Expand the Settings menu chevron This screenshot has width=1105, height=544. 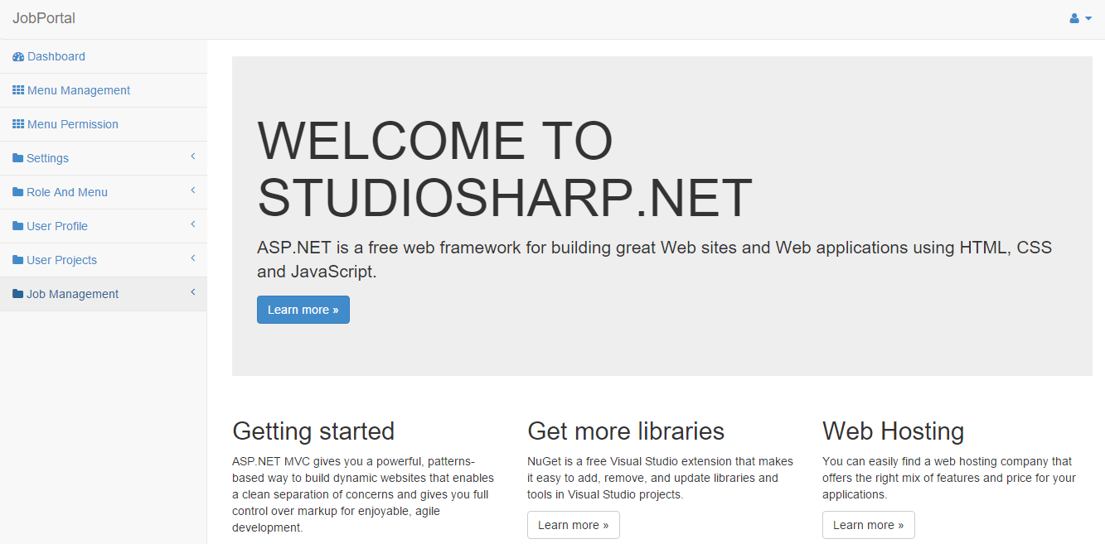pyautogui.click(x=192, y=156)
